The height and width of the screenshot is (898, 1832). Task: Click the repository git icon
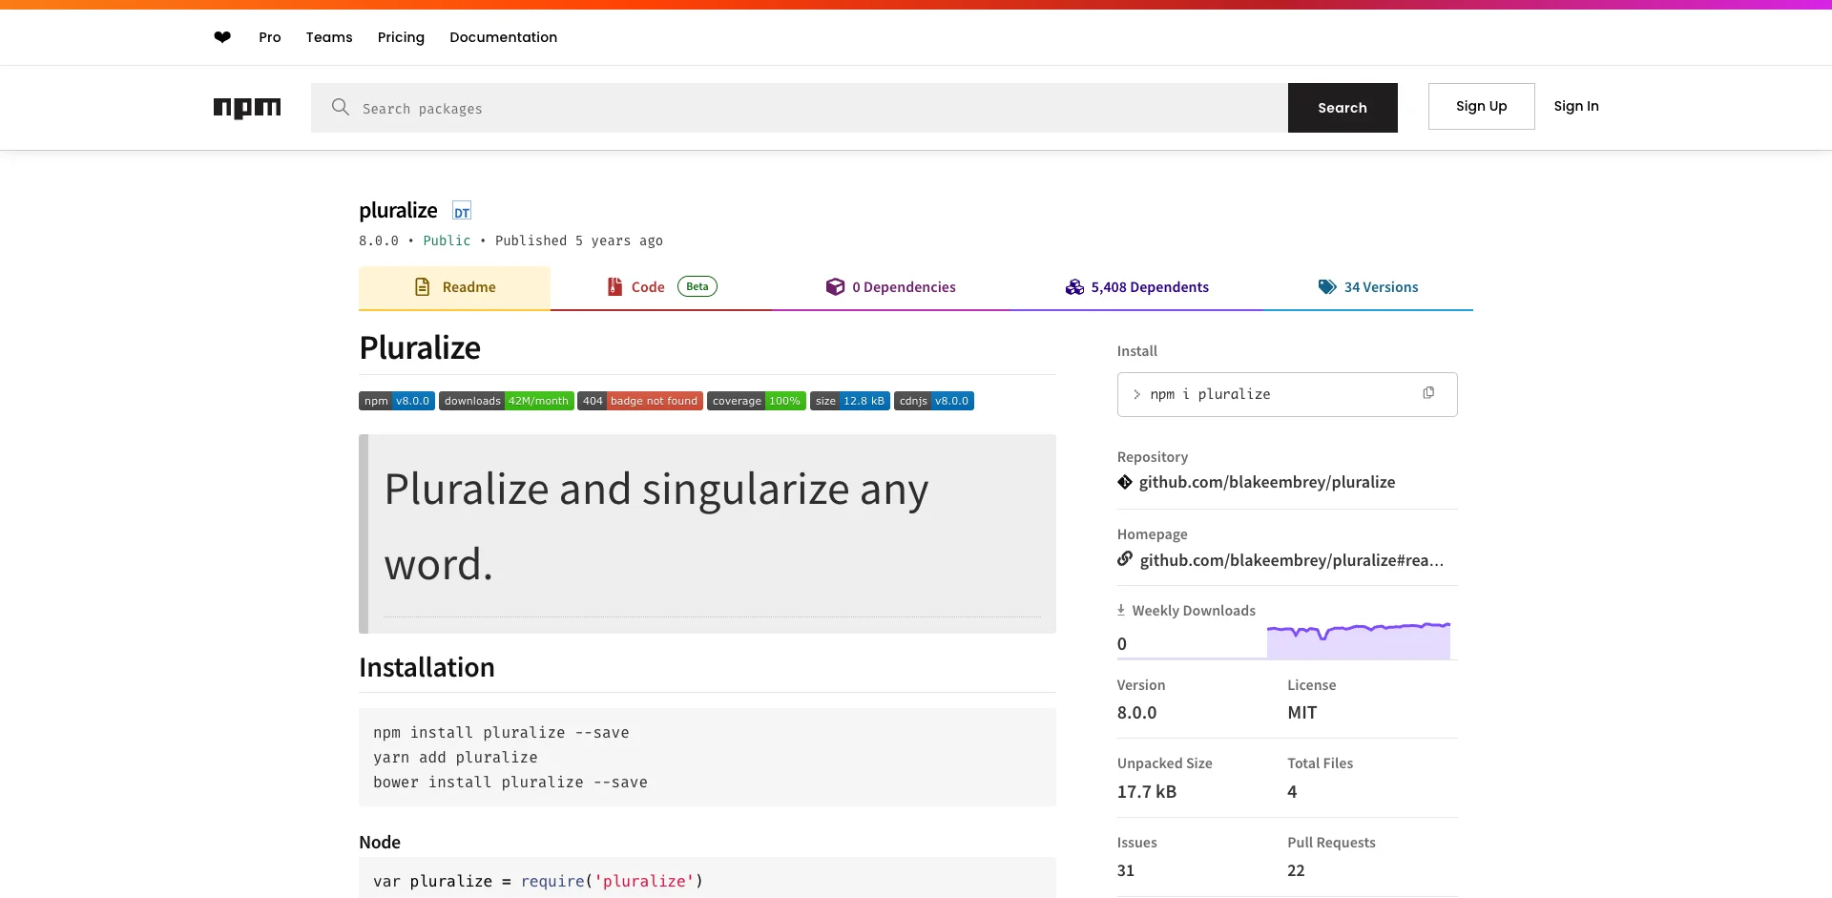coord(1125,482)
